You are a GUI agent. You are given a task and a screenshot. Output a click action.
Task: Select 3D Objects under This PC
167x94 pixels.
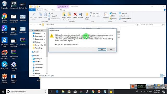[37, 59]
